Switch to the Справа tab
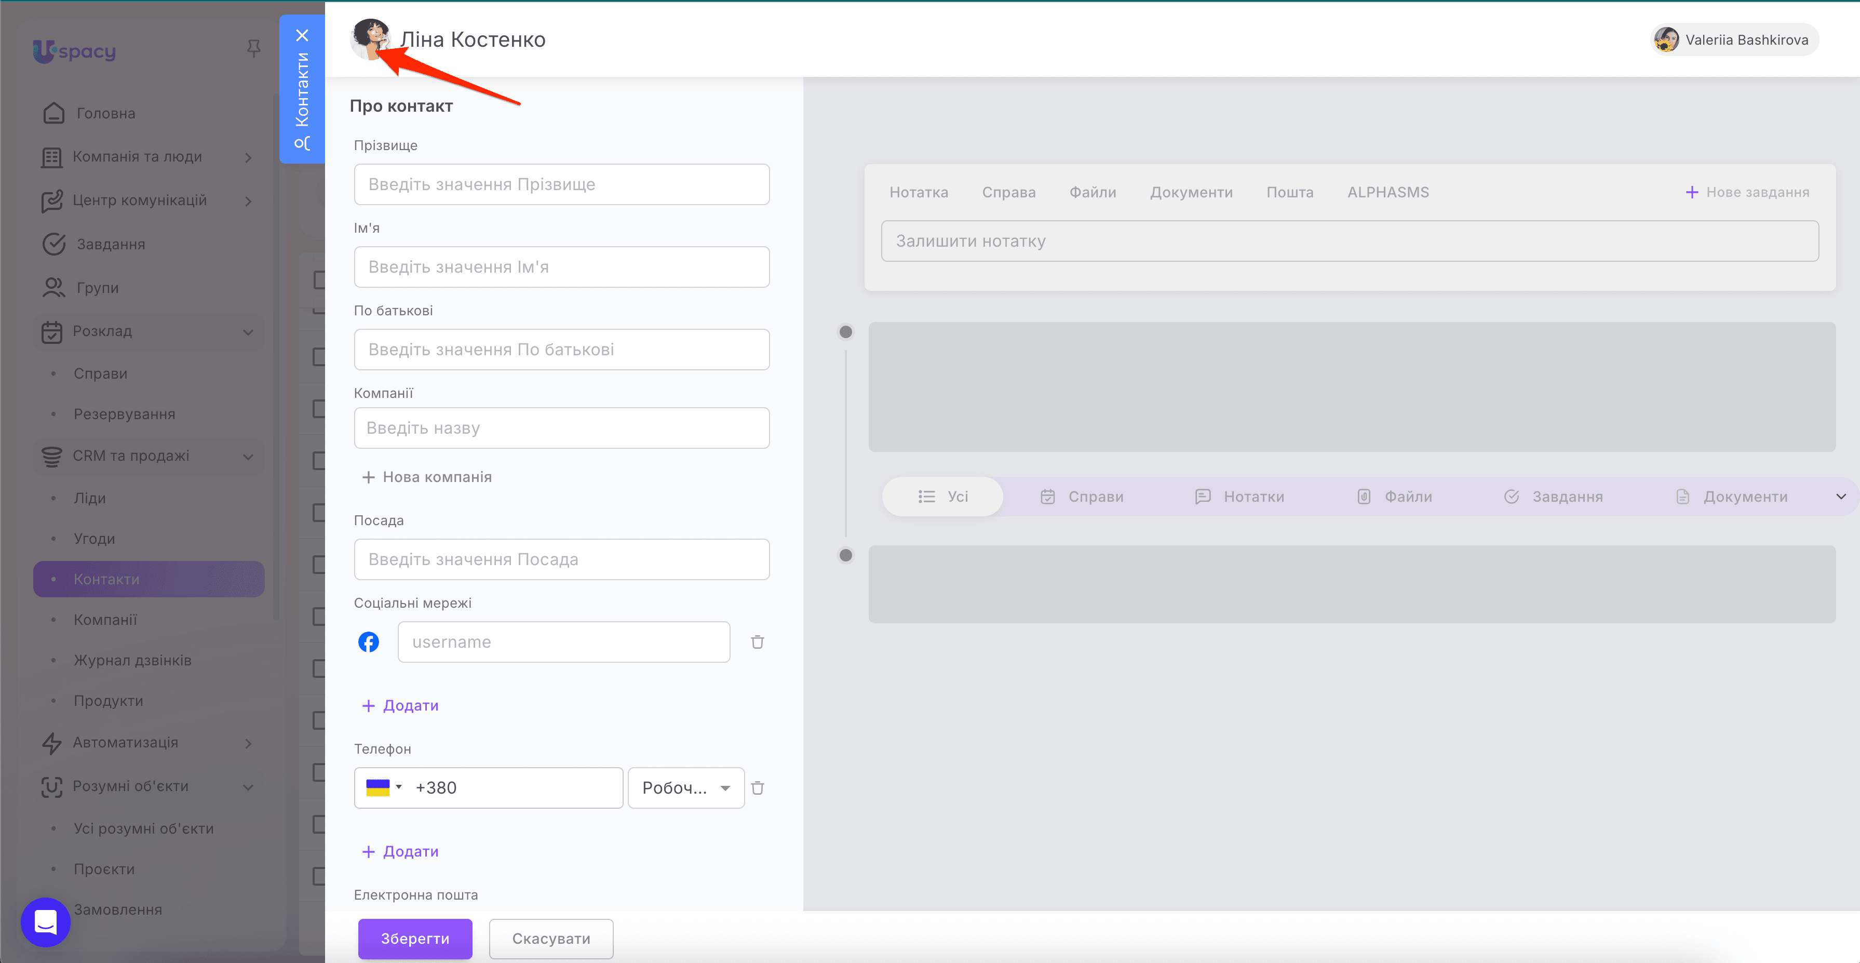 click(x=1008, y=192)
